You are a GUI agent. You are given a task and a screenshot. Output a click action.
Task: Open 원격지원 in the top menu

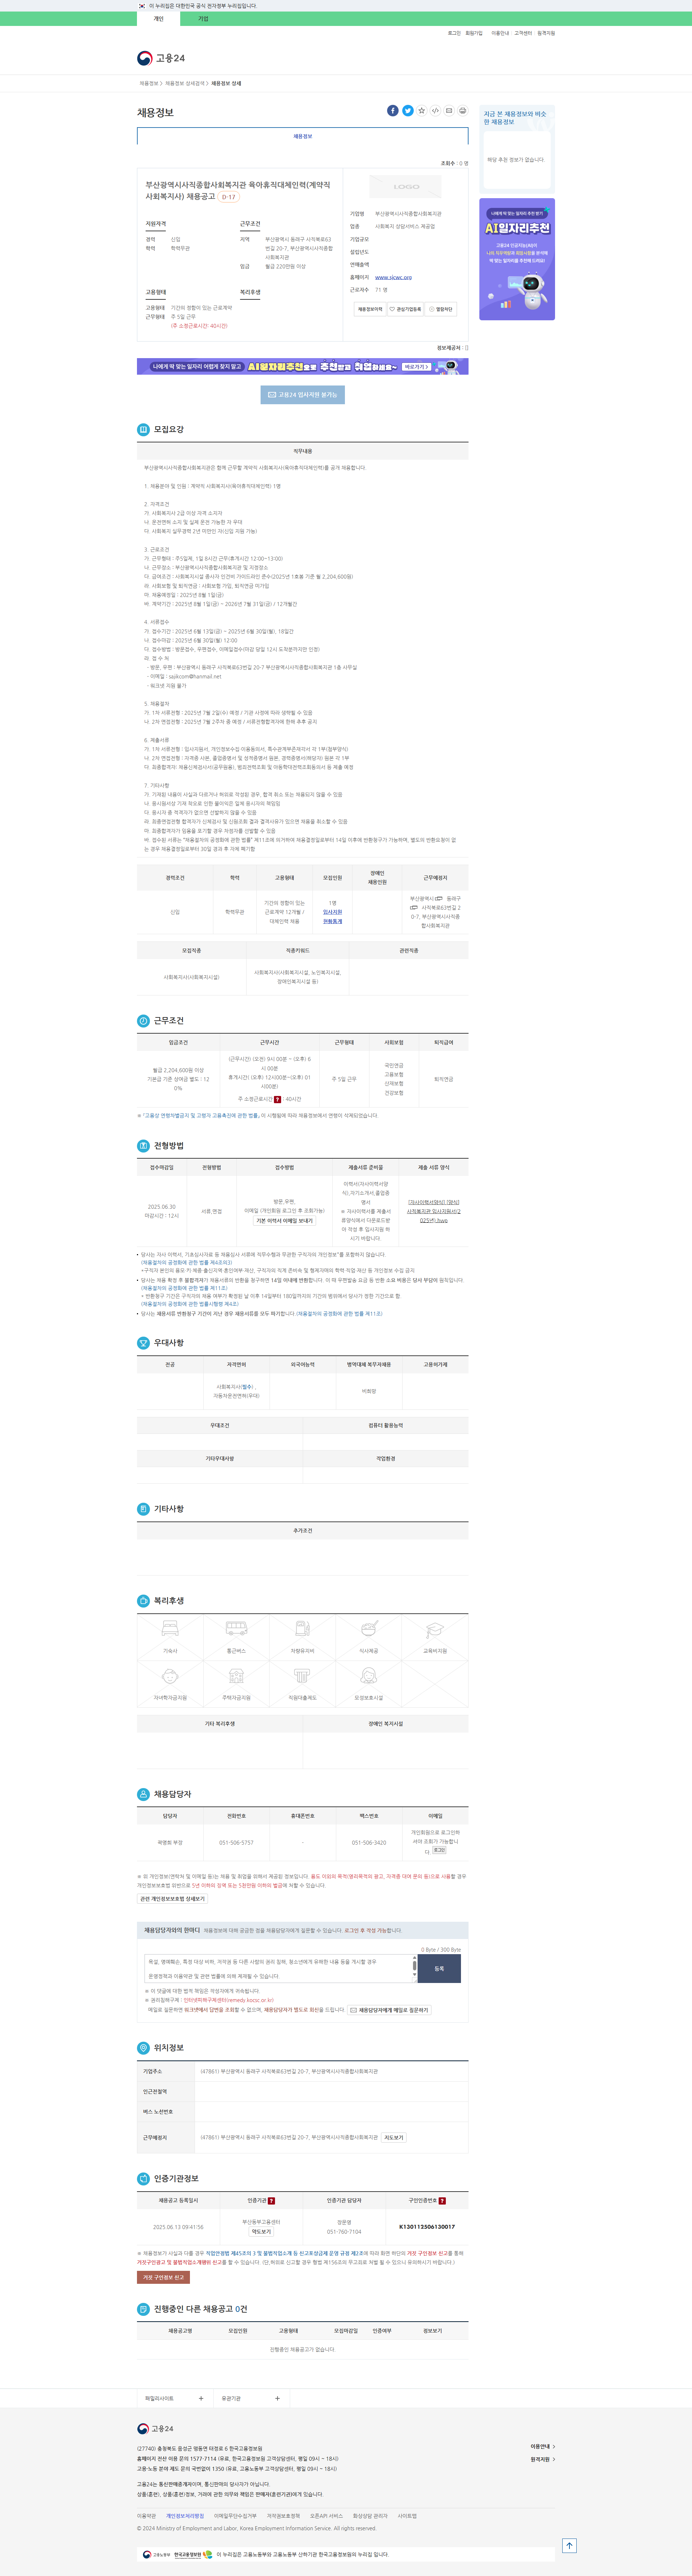[x=546, y=33]
